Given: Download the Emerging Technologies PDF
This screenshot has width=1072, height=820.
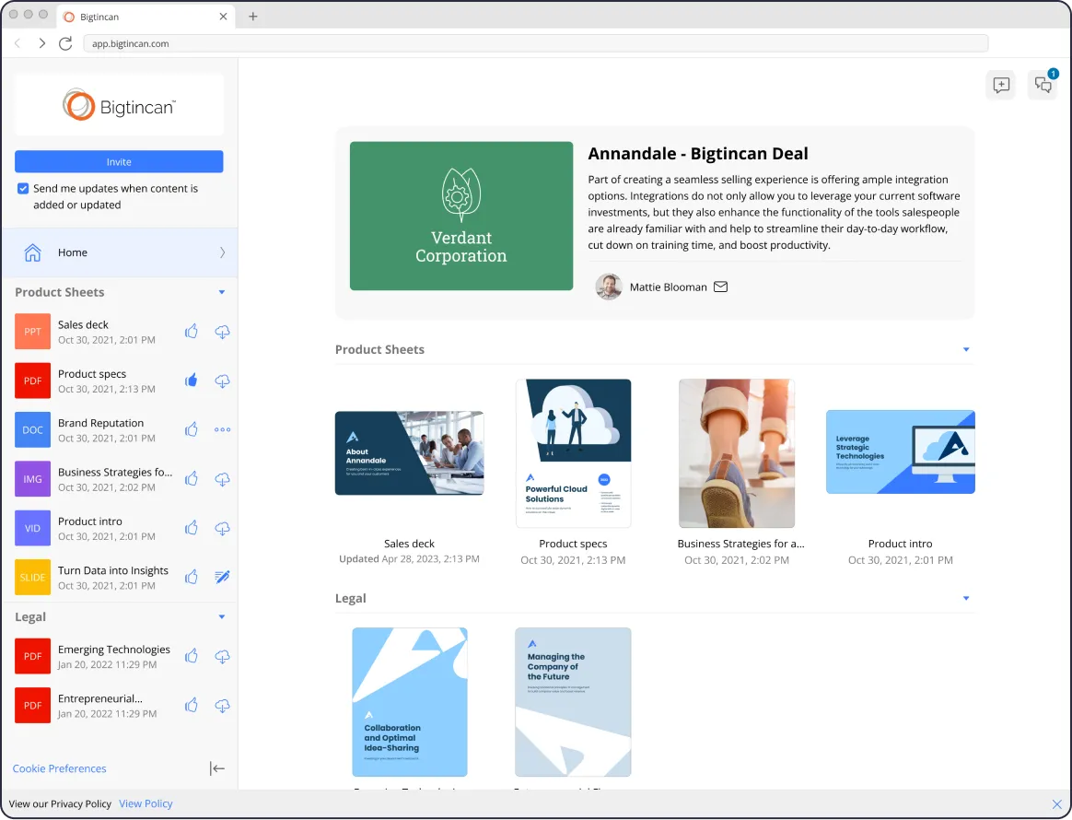Looking at the screenshot, I should 222,657.
